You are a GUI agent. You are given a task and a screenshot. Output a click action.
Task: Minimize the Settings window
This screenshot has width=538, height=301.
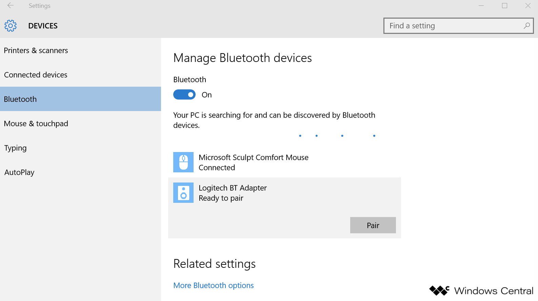pos(481,6)
